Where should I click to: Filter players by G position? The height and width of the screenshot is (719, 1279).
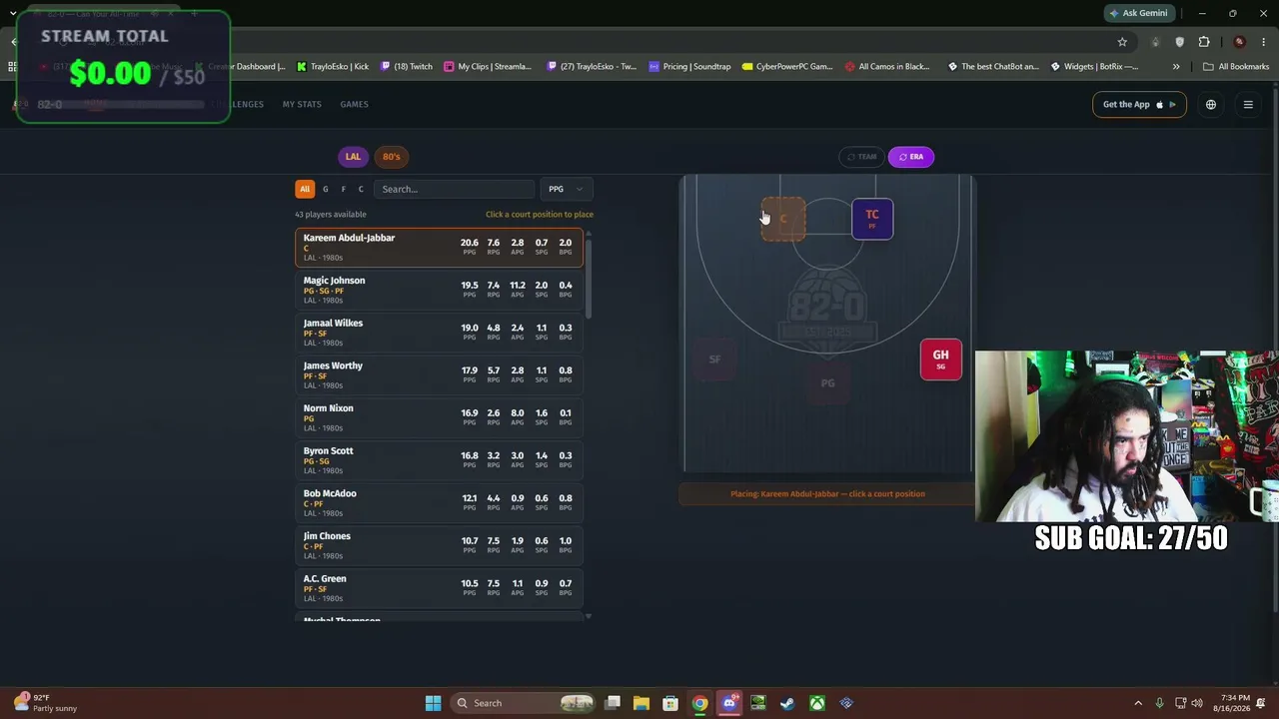coord(325,189)
